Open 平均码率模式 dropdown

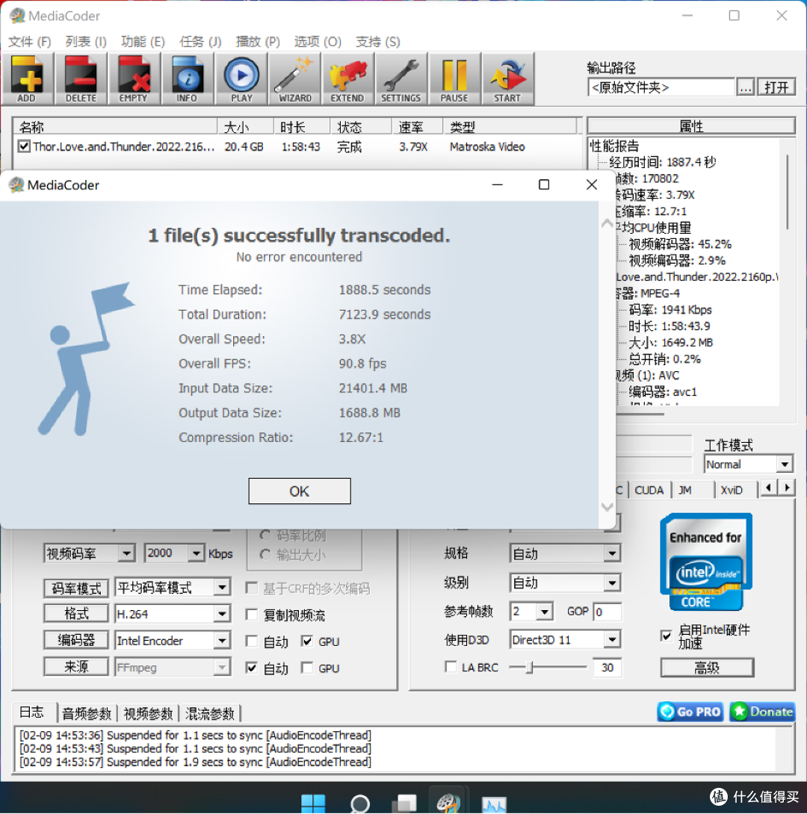tap(222, 587)
